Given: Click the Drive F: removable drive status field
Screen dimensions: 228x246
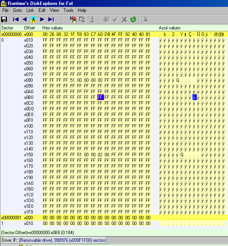Looking at the screenshot, I should pyautogui.click(x=53, y=240).
